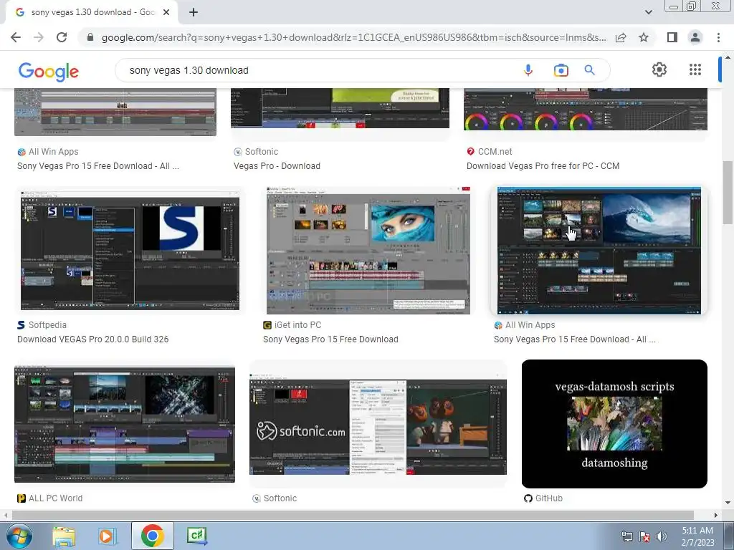Open iGet into PC 'Sony Vegas Pro 15 Free Download'
Viewport: 734px width, 550px height.
(330, 339)
